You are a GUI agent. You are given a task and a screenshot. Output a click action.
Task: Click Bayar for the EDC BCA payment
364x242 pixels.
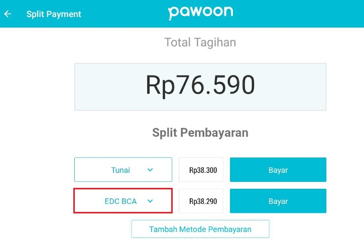[278, 201]
